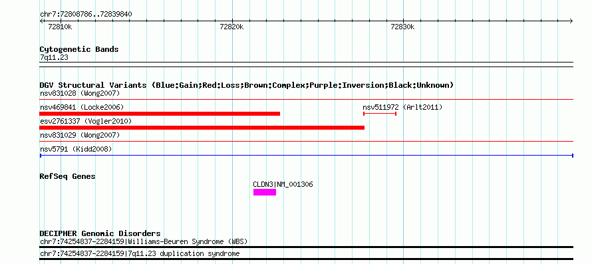Click the chr7:72808786..72839840 coordinates label
Image resolution: width=592 pixels, height=264 pixels.
tap(86, 15)
